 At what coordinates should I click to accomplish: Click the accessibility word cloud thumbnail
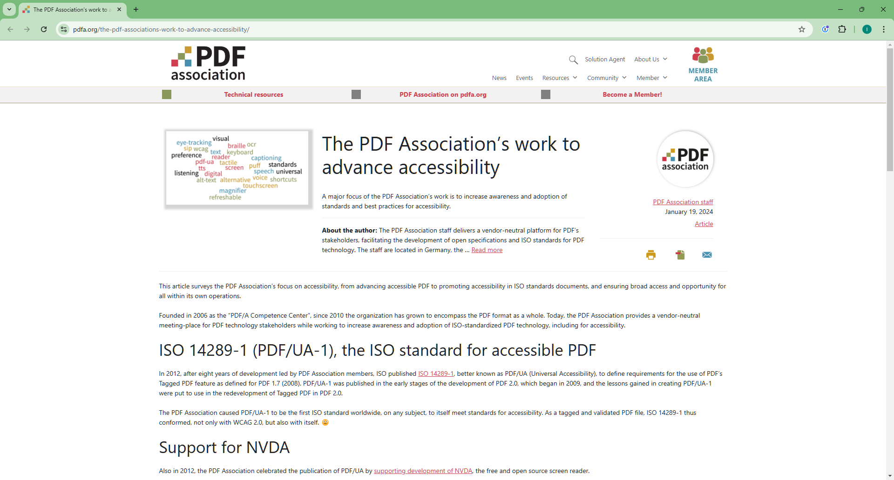(237, 168)
